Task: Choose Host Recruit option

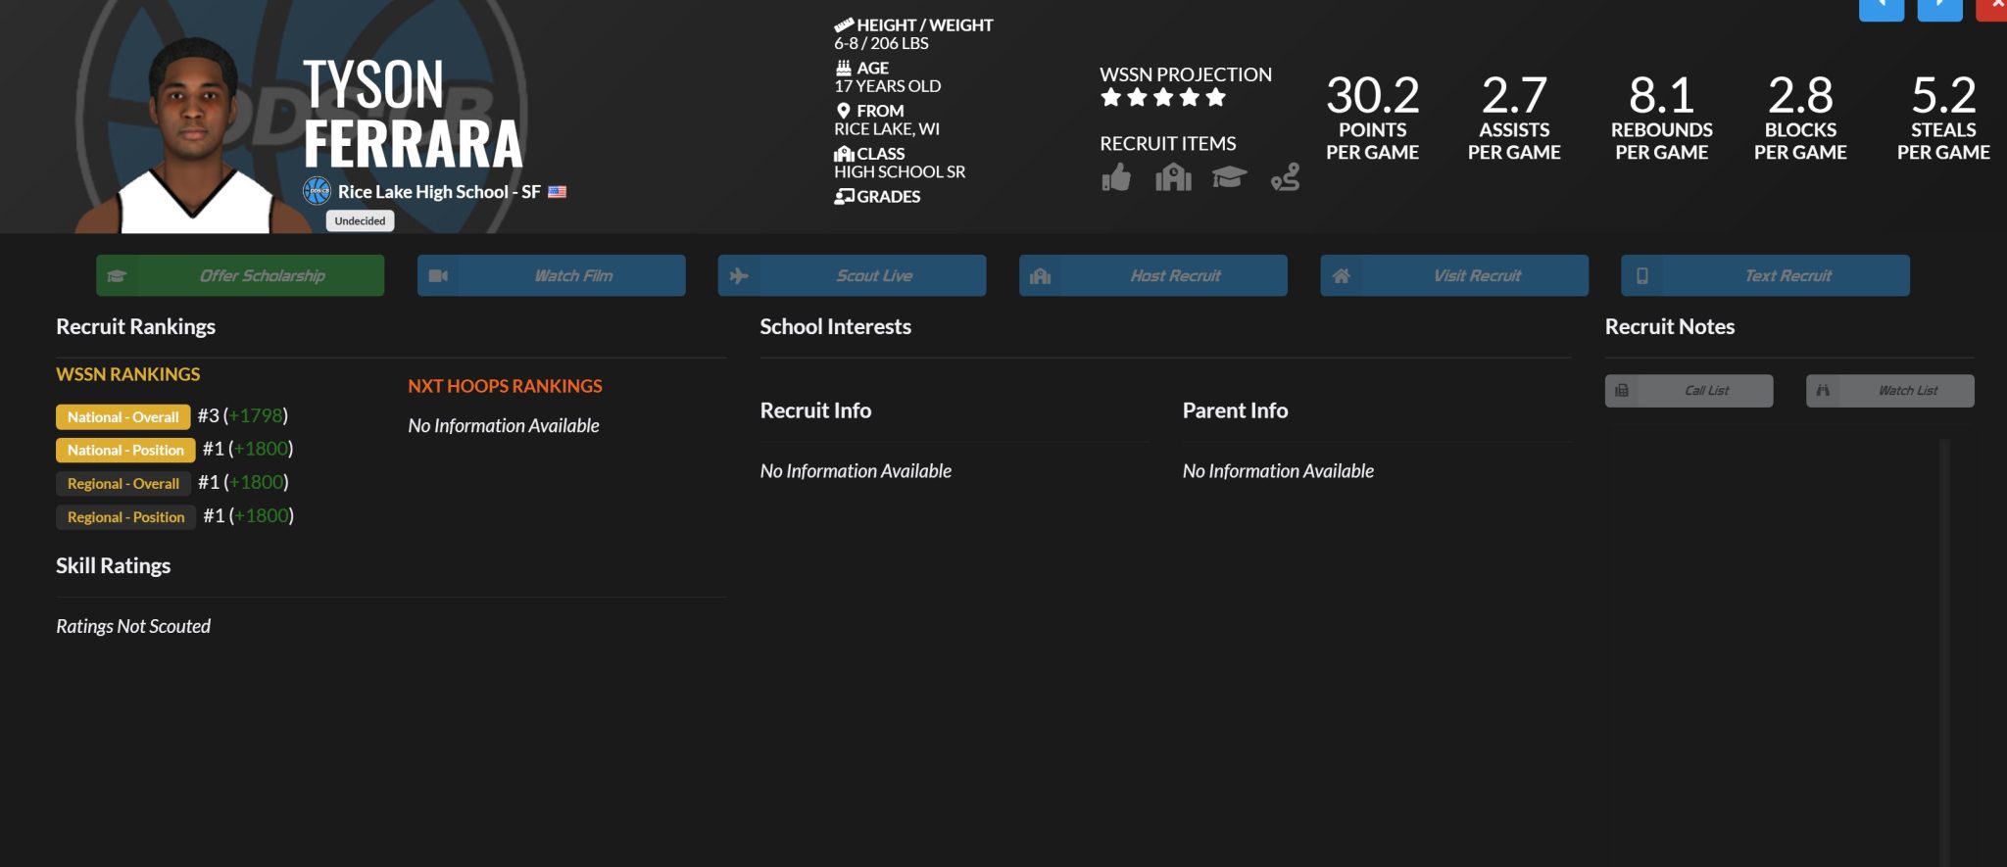Action: click(x=1152, y=276)
